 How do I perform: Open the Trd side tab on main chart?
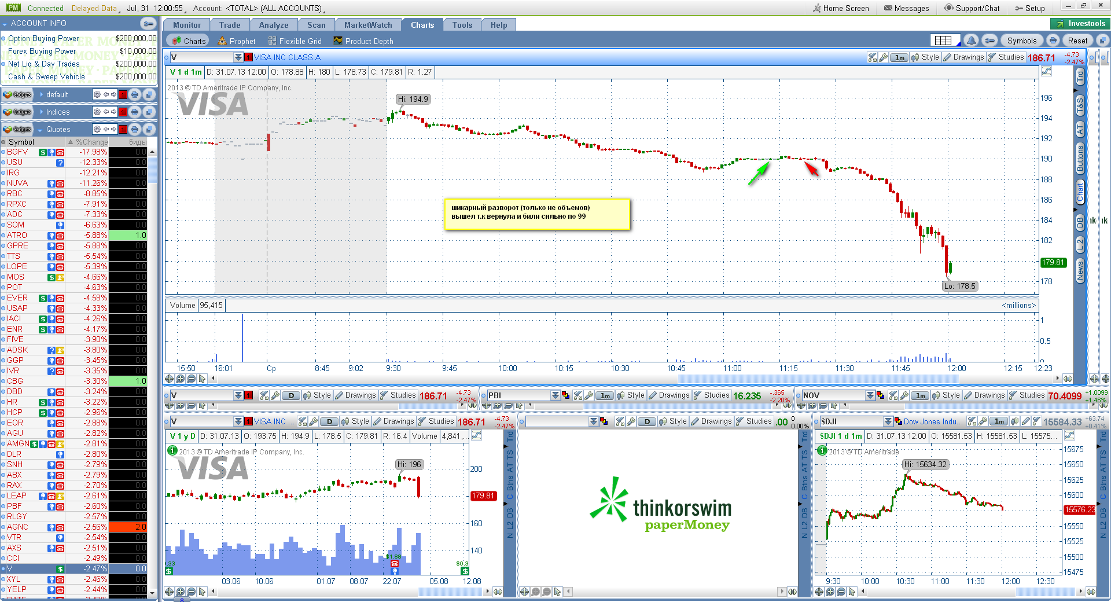pyautogui.click(x=1080, y=76)
